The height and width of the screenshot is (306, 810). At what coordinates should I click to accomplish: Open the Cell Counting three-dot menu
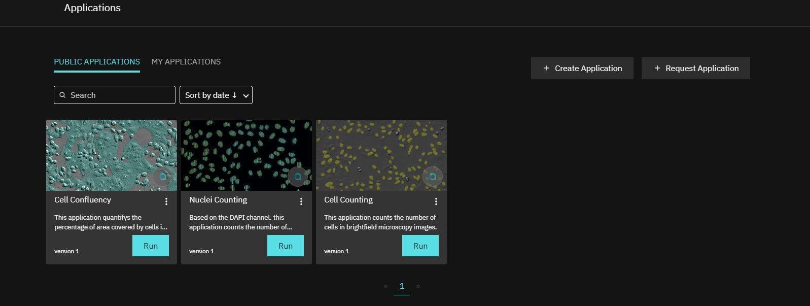coord(436,201)
